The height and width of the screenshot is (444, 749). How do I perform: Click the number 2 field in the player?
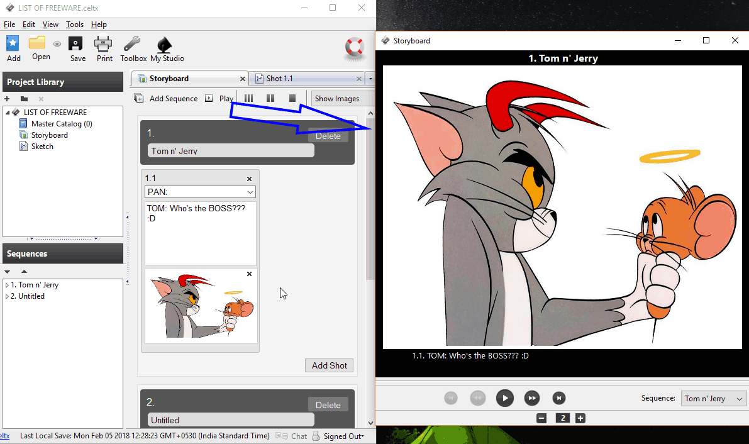click(563, 418)
